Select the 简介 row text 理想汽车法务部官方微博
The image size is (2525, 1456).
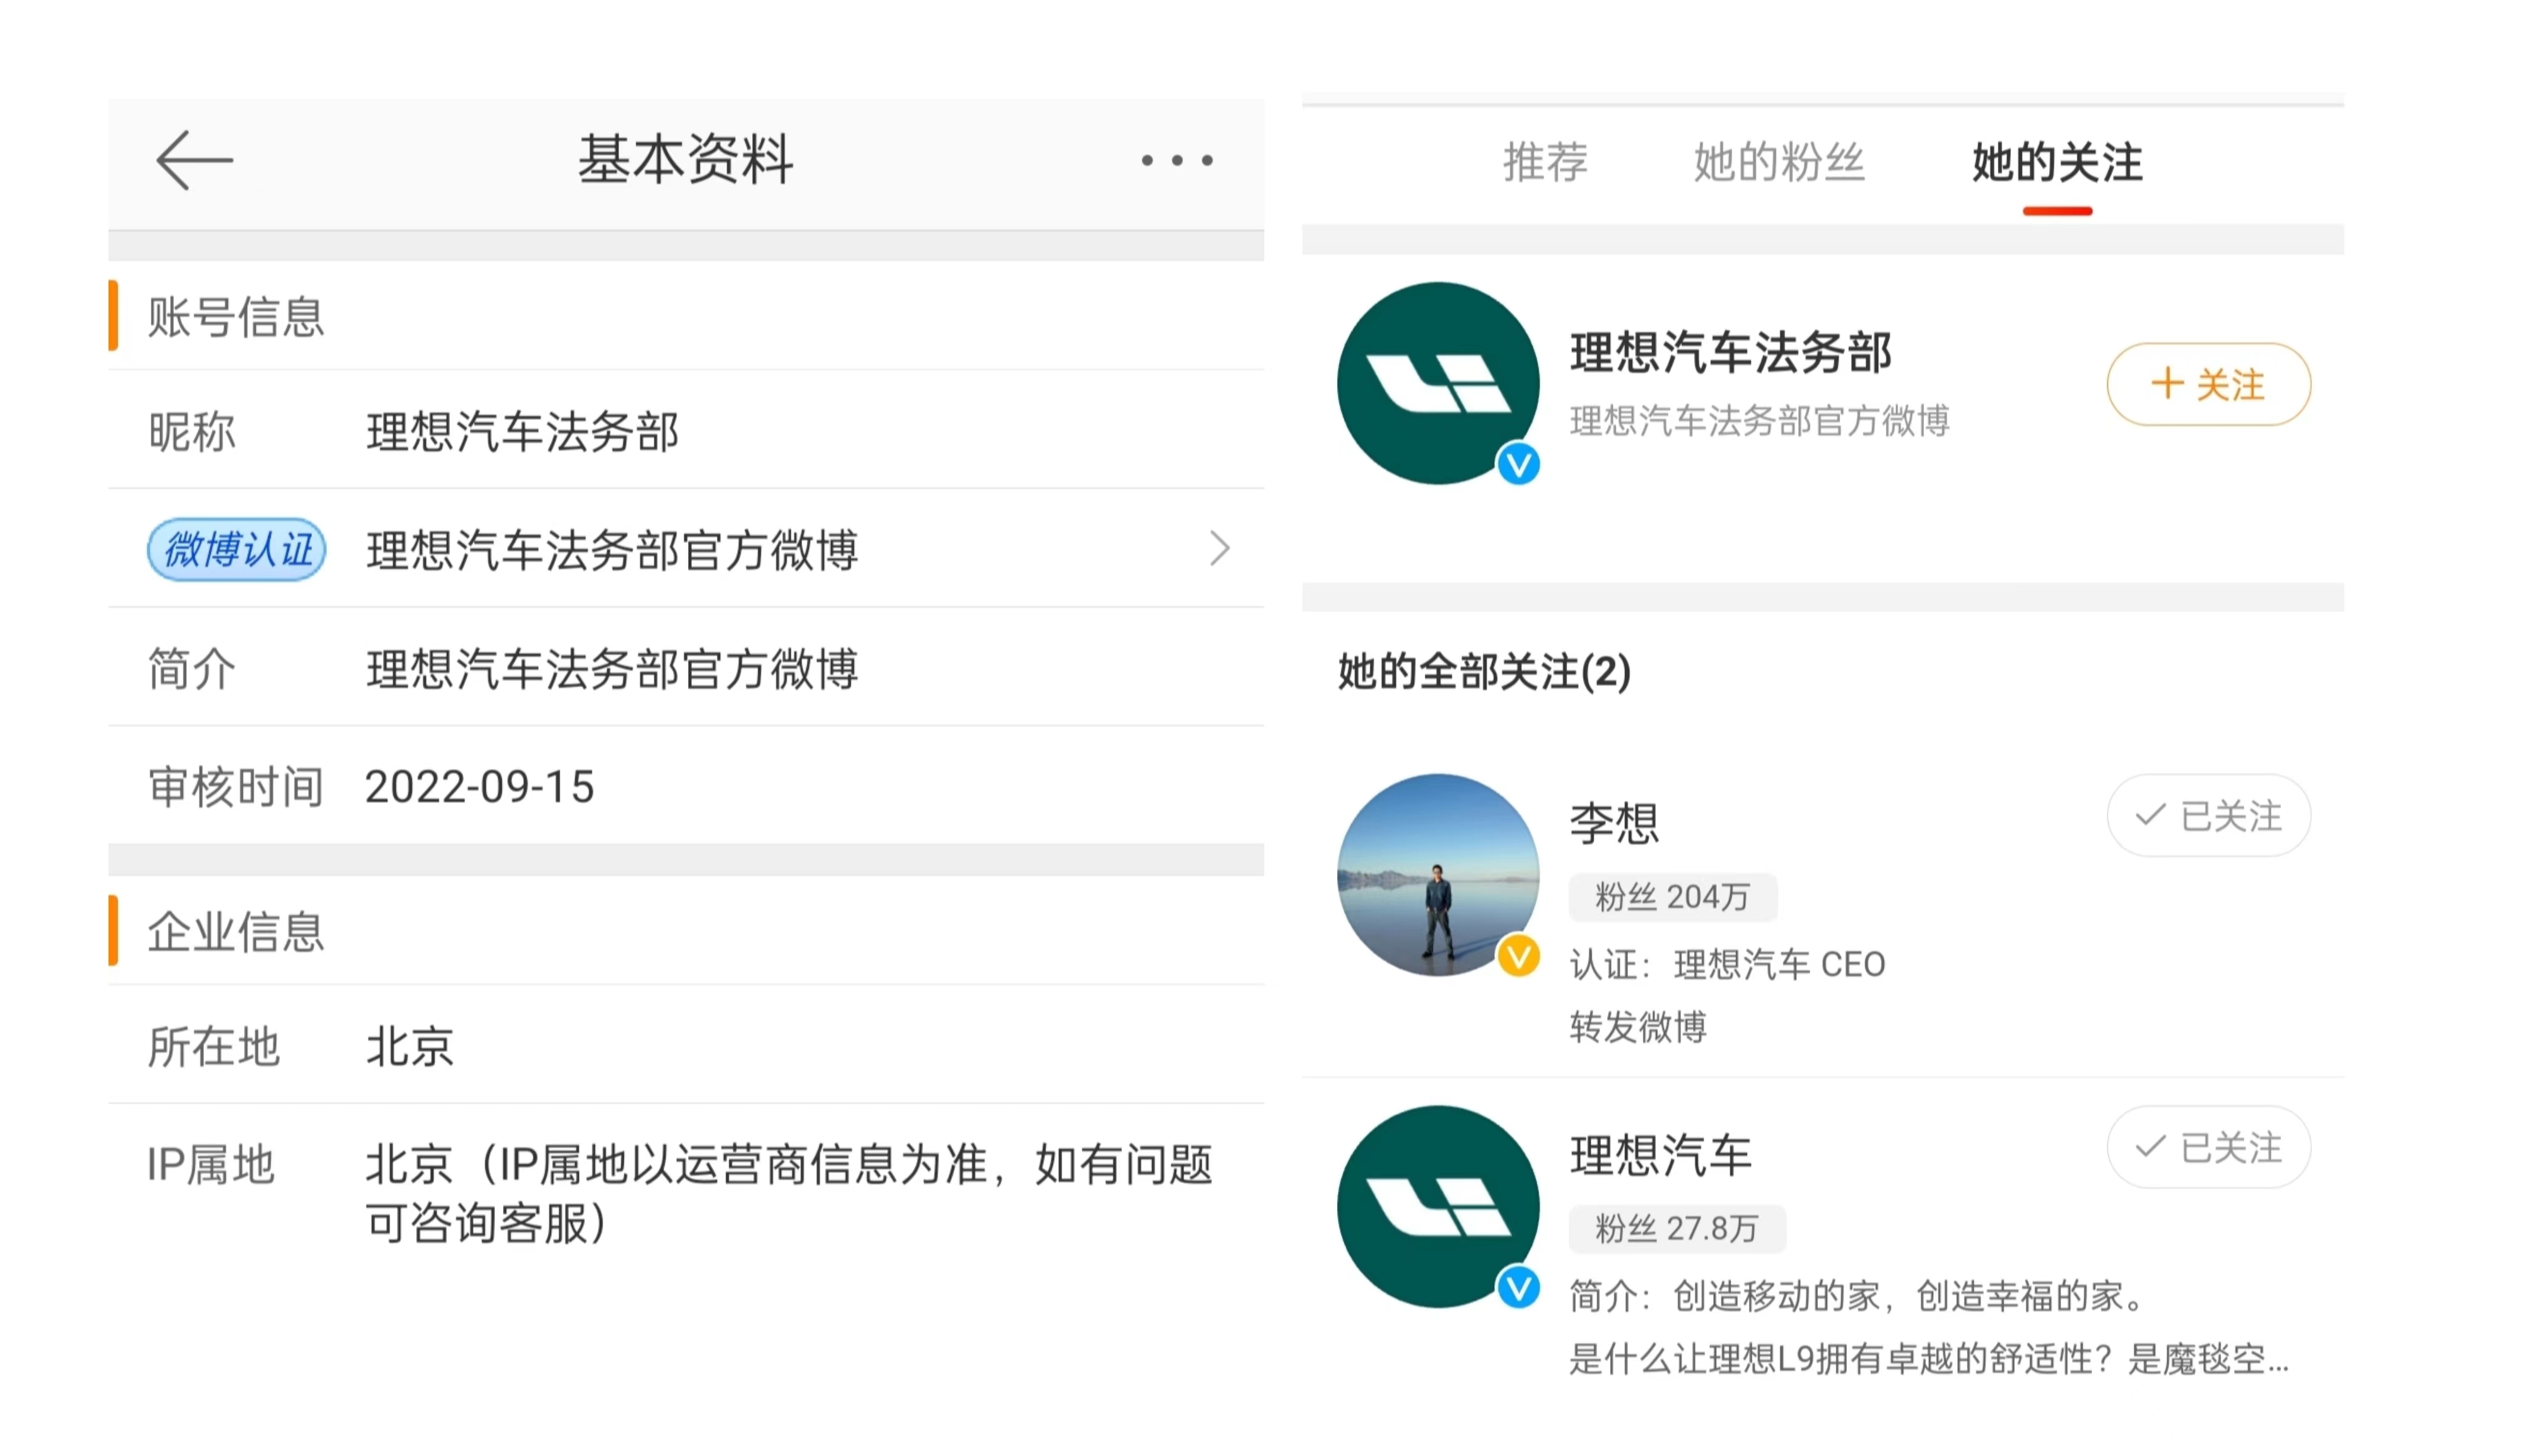(612, 669)
